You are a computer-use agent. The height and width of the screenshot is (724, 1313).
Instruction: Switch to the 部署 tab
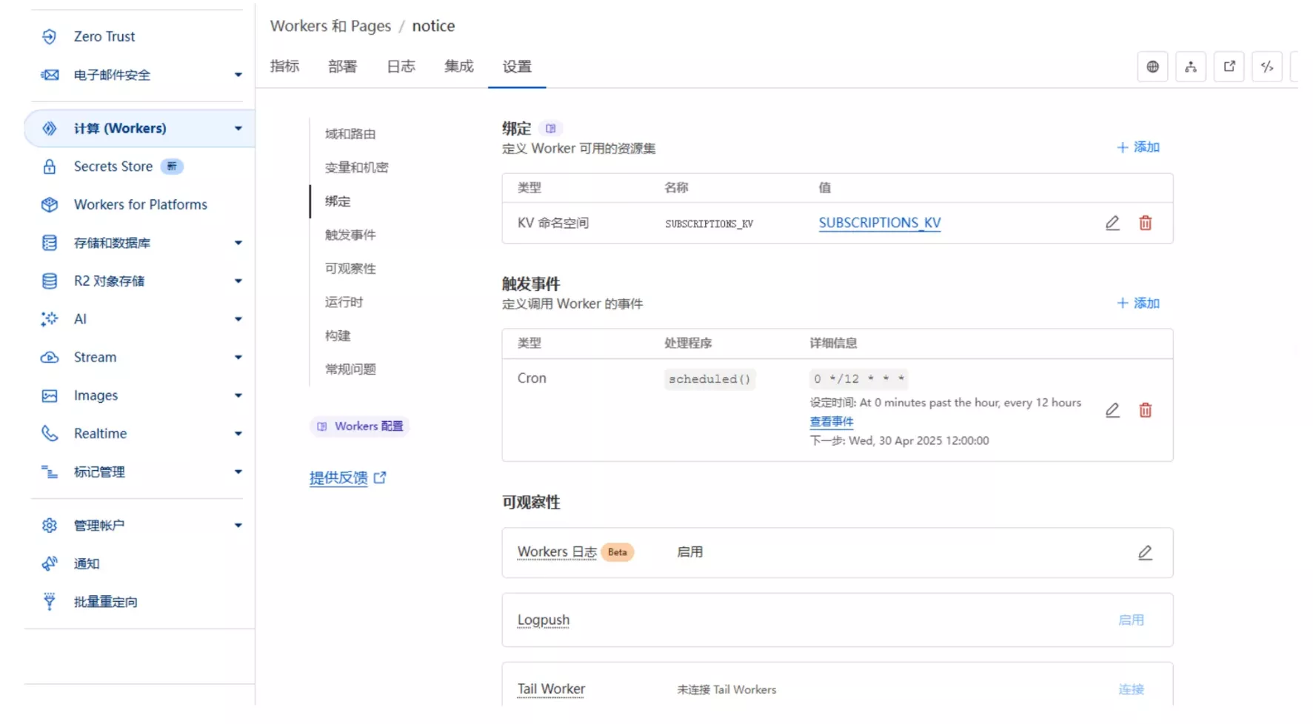pyautogui.click(x=342, y=67)
